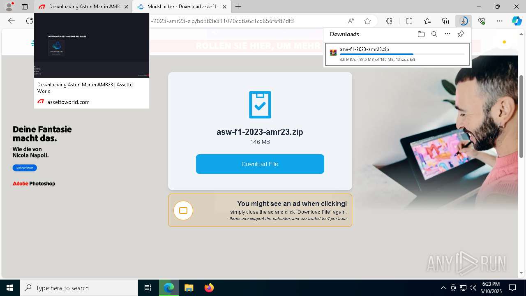Open the tab actions menu icon
The image size is (526, 296).
click(25, 7)
